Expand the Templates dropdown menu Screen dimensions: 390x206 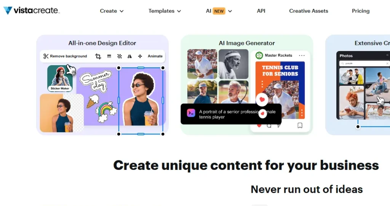[165, 11]
